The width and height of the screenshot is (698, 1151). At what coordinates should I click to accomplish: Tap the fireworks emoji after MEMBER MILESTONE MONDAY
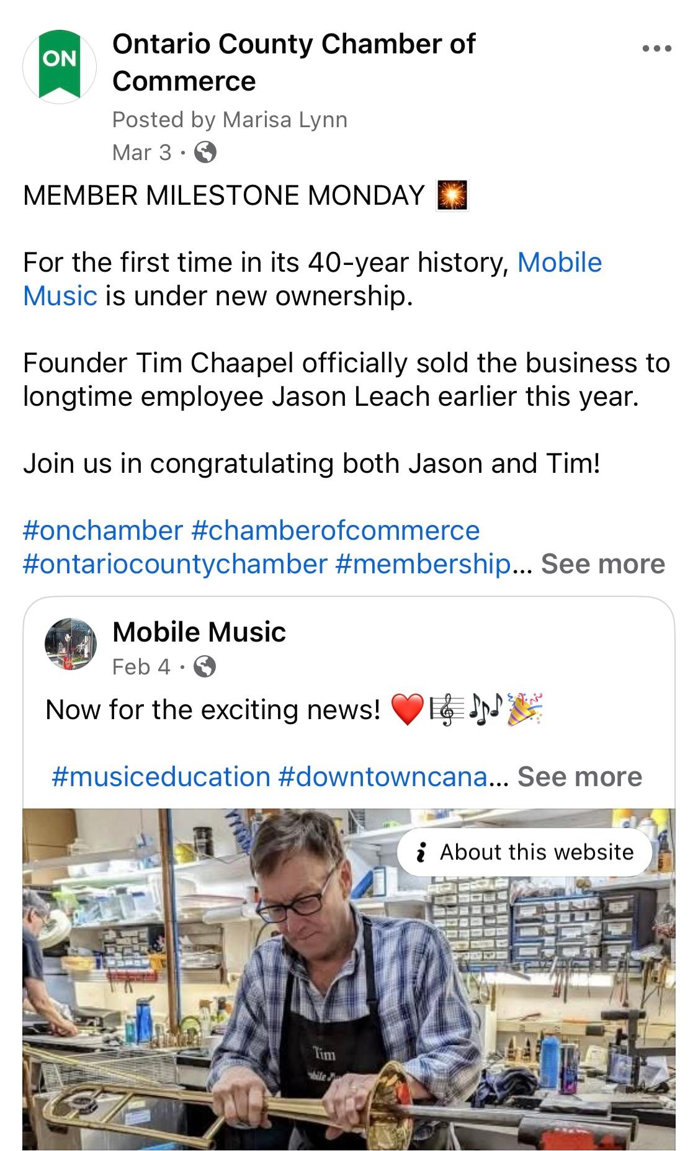(x=452, y=195)
